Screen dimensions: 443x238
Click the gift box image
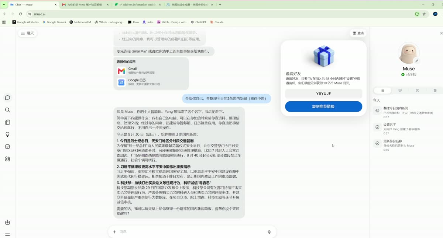coord(324,56)
